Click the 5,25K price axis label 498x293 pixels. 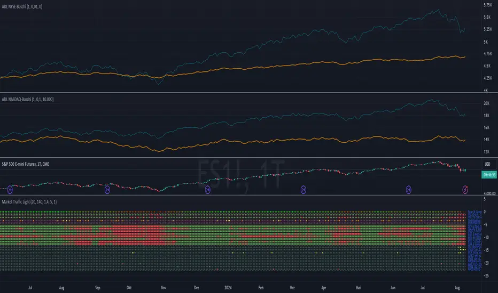488,29
